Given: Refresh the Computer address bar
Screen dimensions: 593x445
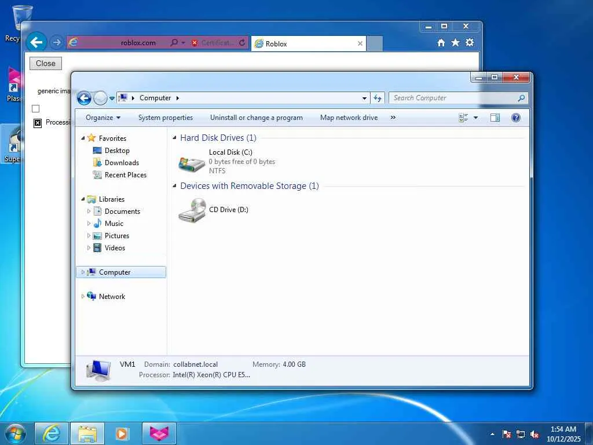Looking at the screenshot, I should pyautogui.click(x=378, y=98).
